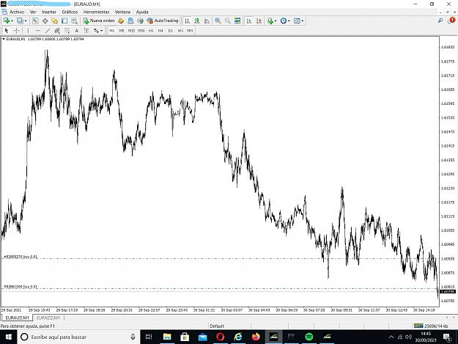This screenshot has width=458, height=344.
Task: Click the New Chart icon with green plus
Action: click(7, 21)
